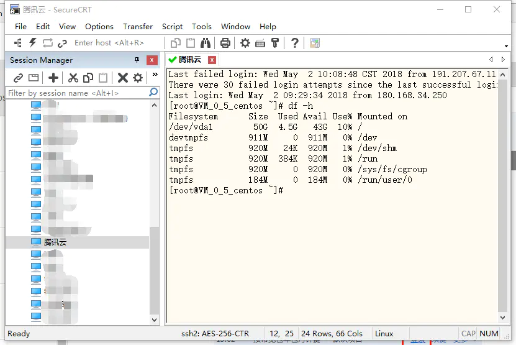The height and width of the screenshot is (345, 516).
Task: Switch to the 腾讯云 session tab
Action: coord(189,60)
